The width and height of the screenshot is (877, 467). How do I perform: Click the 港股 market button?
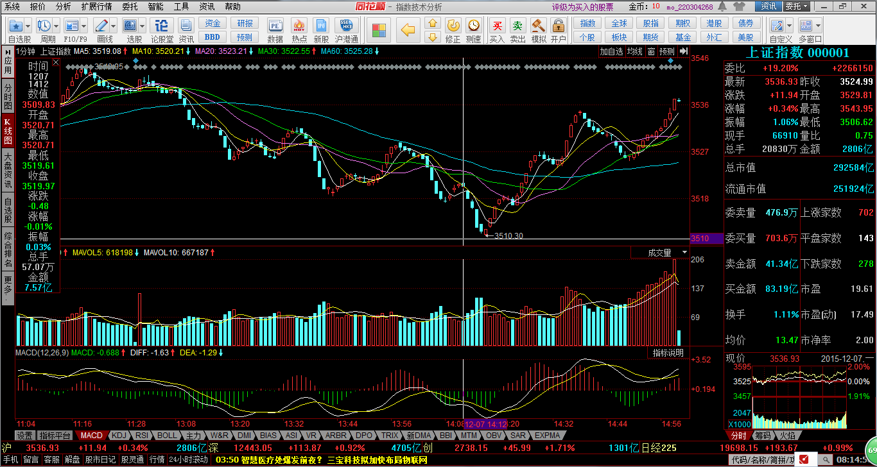[x=715, y=23]
